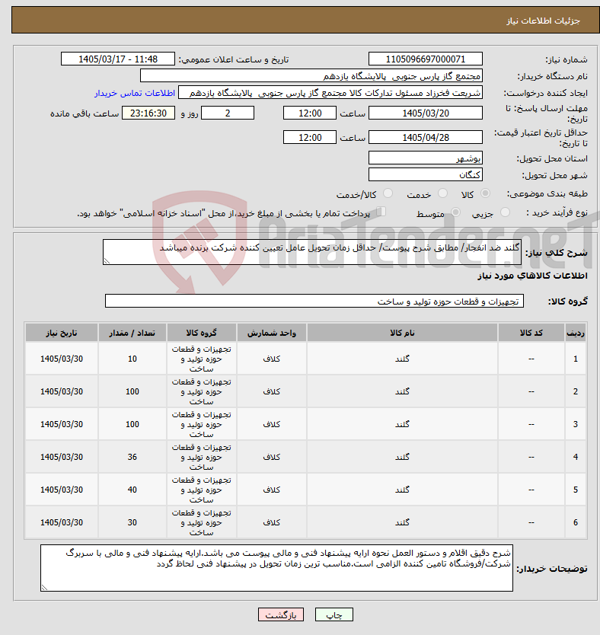Click the resize grip of توضیحات خریدار box

point(44,588)
